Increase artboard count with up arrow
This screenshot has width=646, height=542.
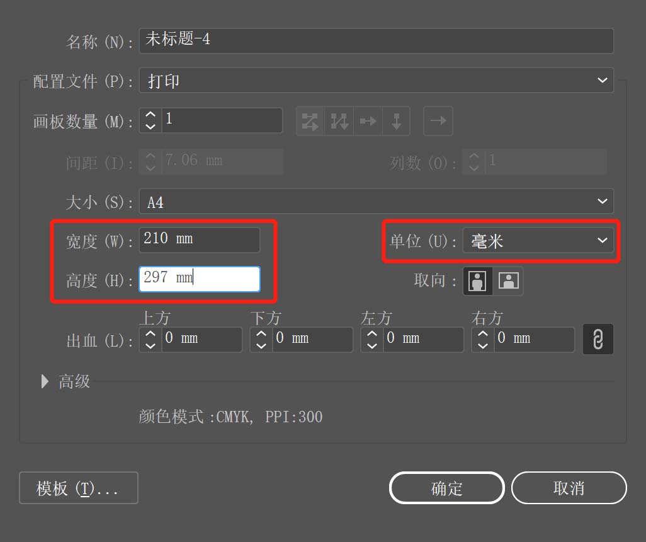[x=150, y=114]
